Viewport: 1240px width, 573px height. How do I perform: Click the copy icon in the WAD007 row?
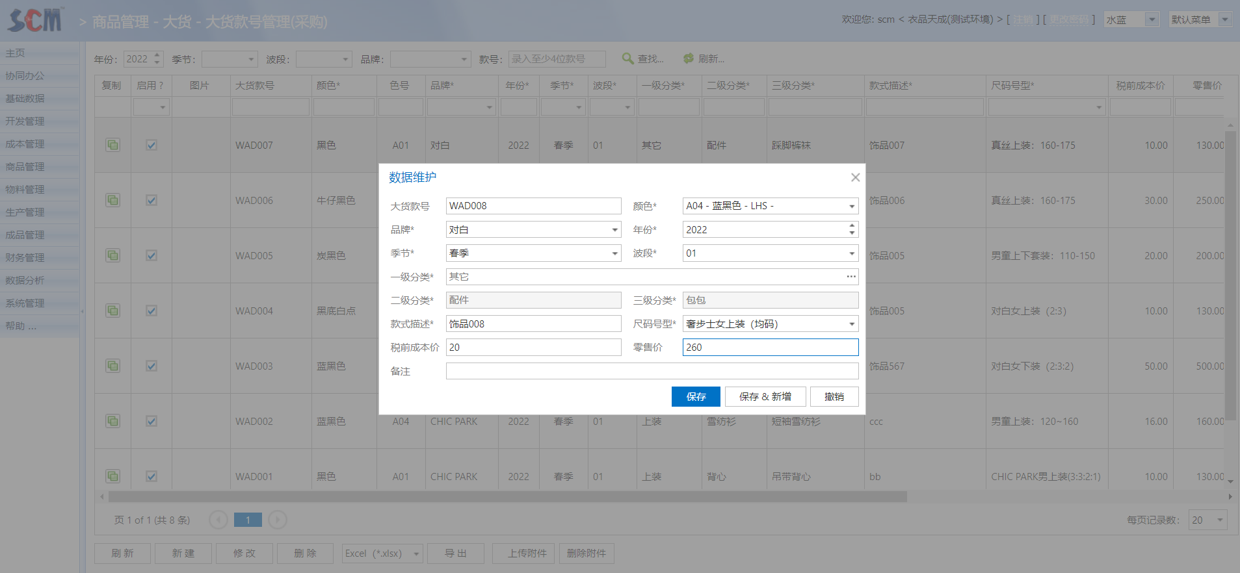pos(112,145)
